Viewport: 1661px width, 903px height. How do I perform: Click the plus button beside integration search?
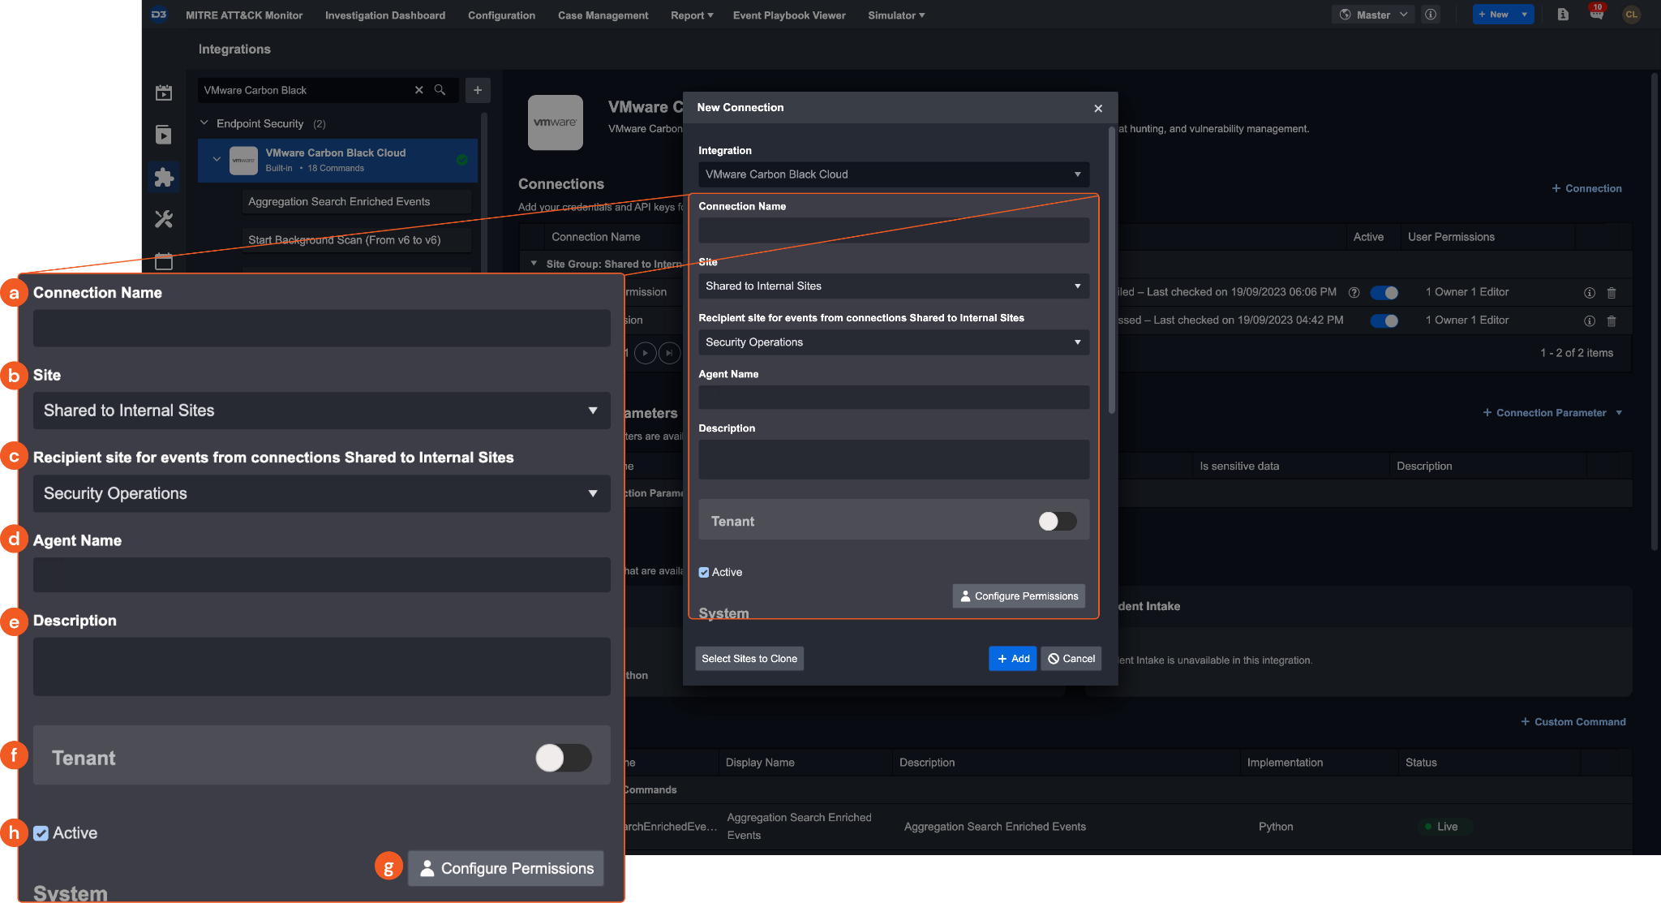pyautogui.click(x=478, y=90)
